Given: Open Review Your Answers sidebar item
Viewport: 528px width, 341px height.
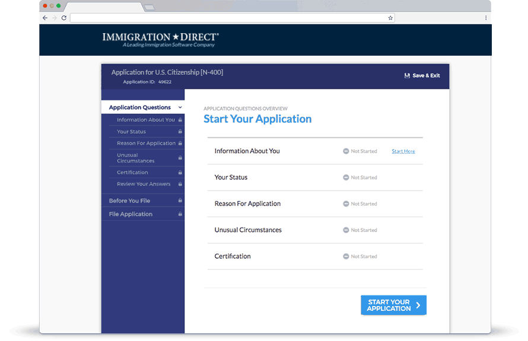Looking at the screenshot, I should coord(144,184).
